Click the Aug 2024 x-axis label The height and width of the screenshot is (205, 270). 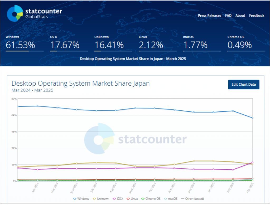tap(113, 188)
